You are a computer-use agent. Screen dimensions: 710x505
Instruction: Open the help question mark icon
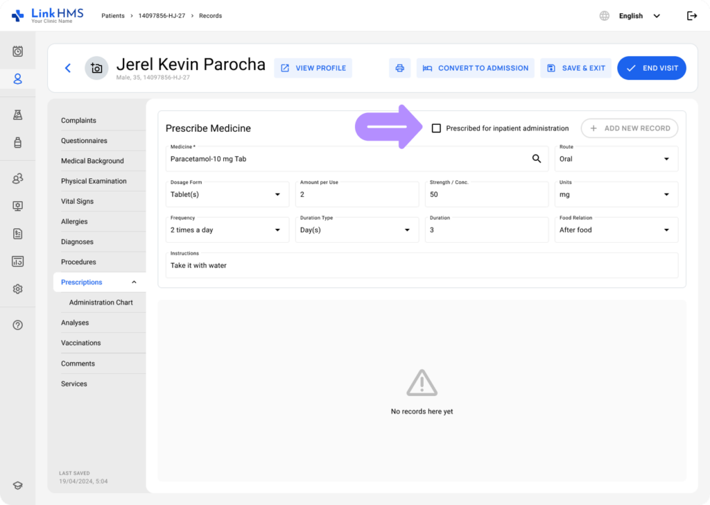click(18, 325)
